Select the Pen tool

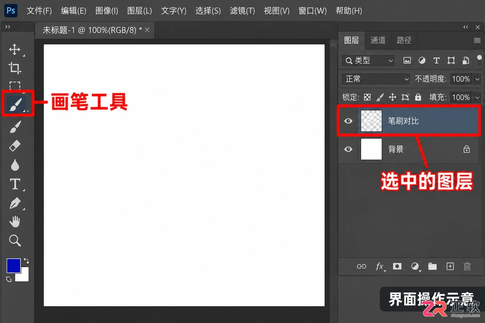15,203
